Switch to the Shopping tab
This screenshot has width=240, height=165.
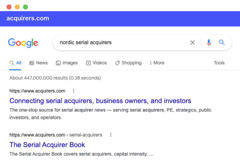[128, 63]
